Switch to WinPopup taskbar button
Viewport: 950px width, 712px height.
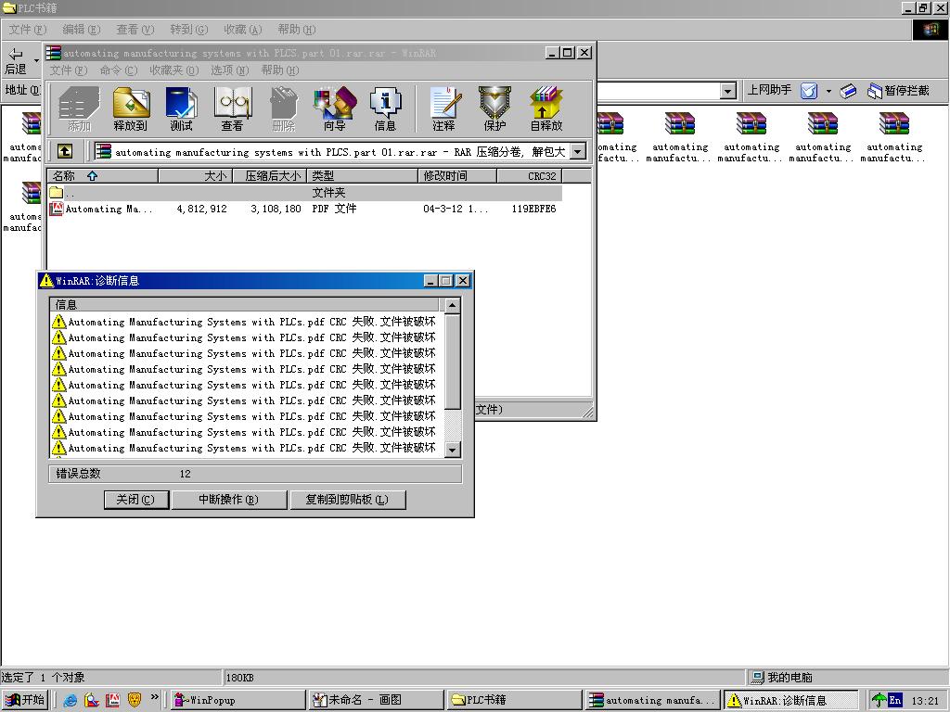point(237,700)
